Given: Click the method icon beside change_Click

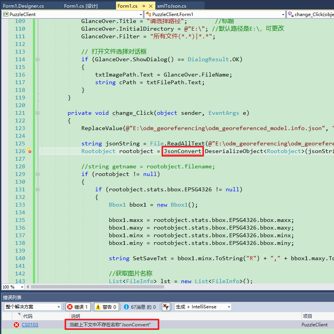Looking at the screenshot, I should [290, 14].
